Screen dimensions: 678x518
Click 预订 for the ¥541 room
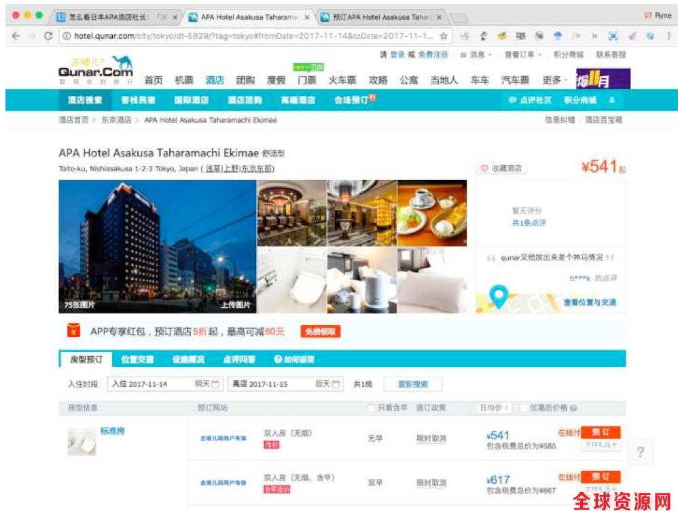(x=601, y=432)
